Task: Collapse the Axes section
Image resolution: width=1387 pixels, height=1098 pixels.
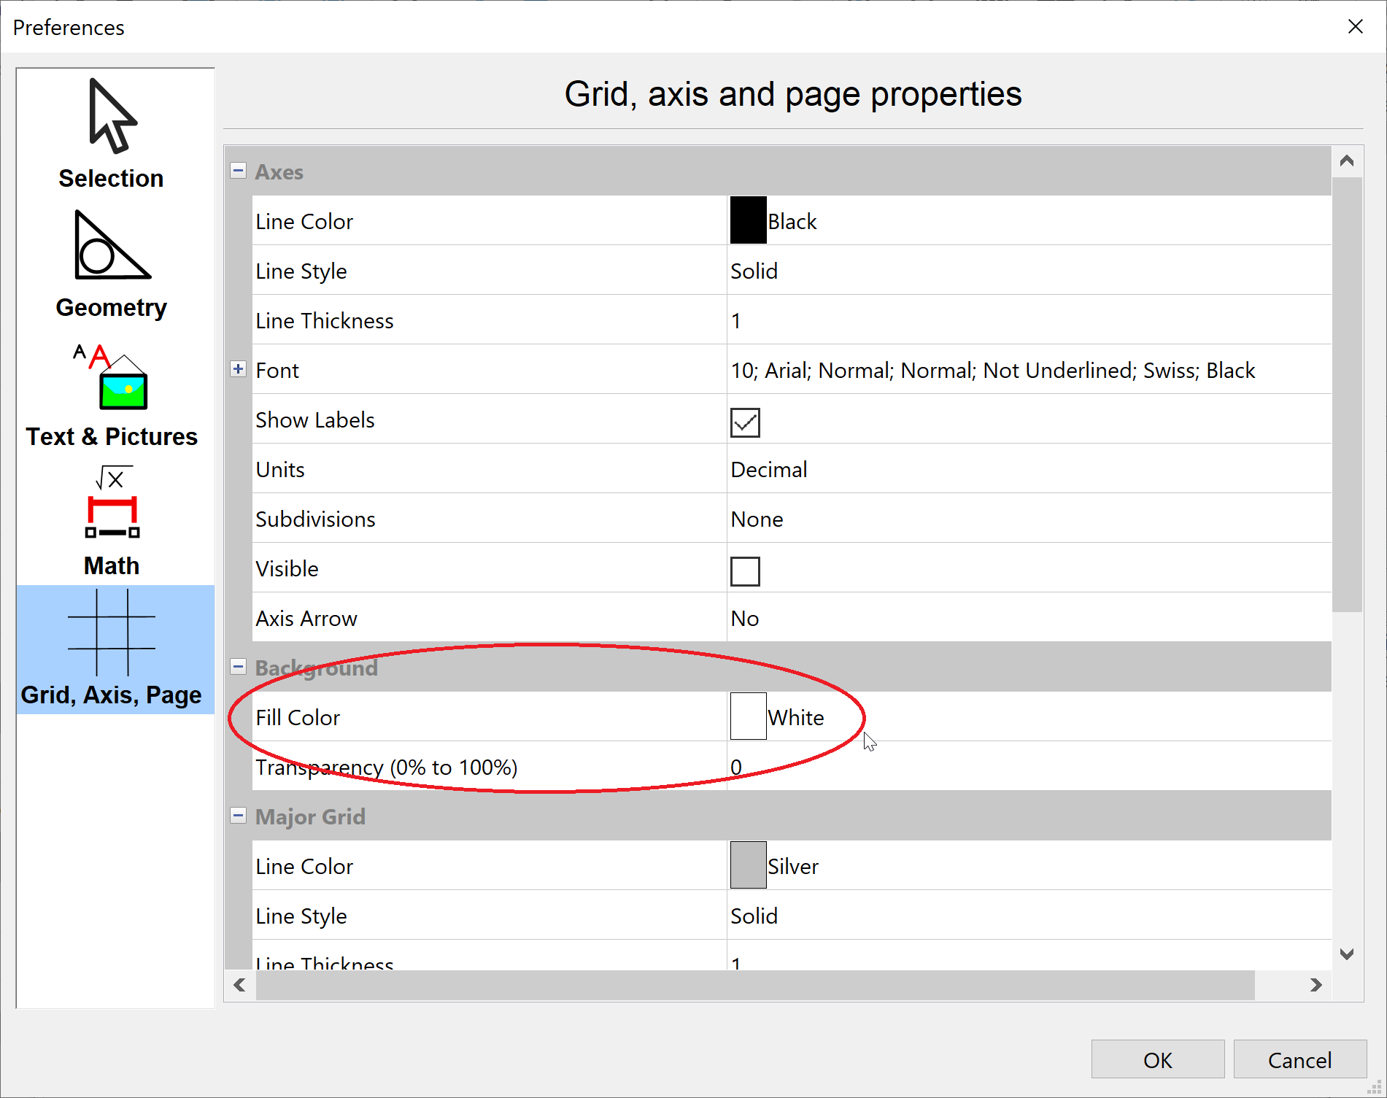Action: click(x=239, y=171)
